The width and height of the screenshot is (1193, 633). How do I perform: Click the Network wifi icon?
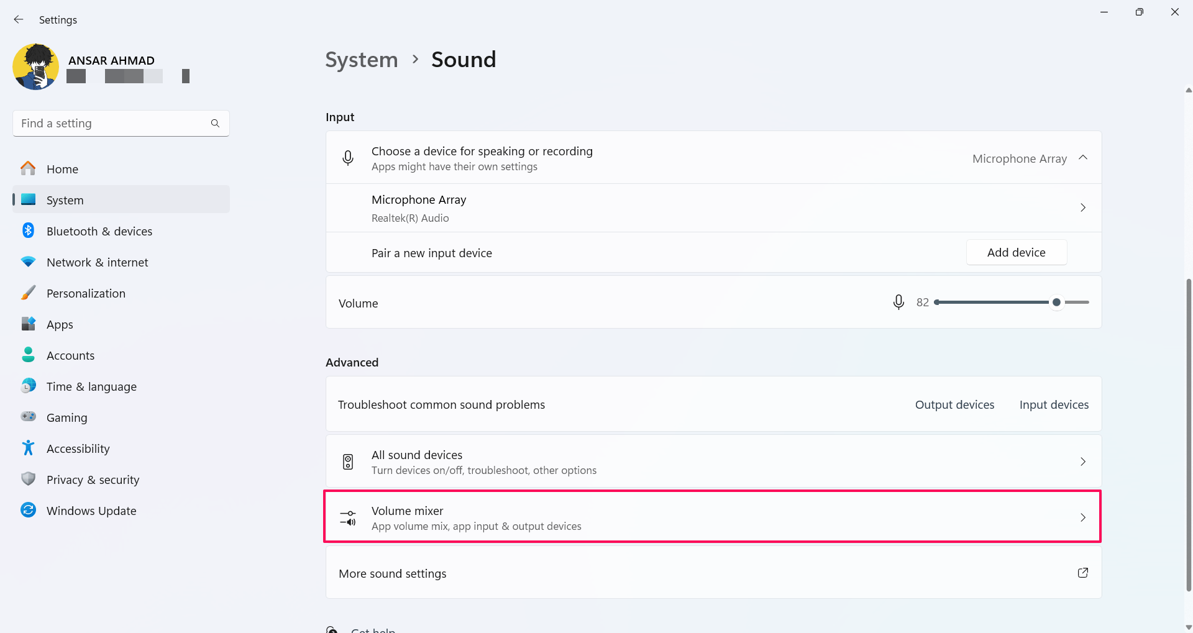(x=28, y=262)
